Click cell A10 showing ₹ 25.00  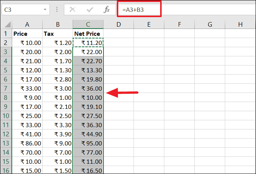pos(27,116)
